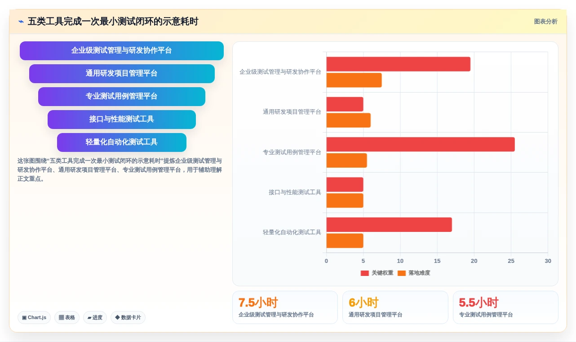Click the 落地难度 legend label
This screenshot has height=342, width=576.
coord(419,273)
